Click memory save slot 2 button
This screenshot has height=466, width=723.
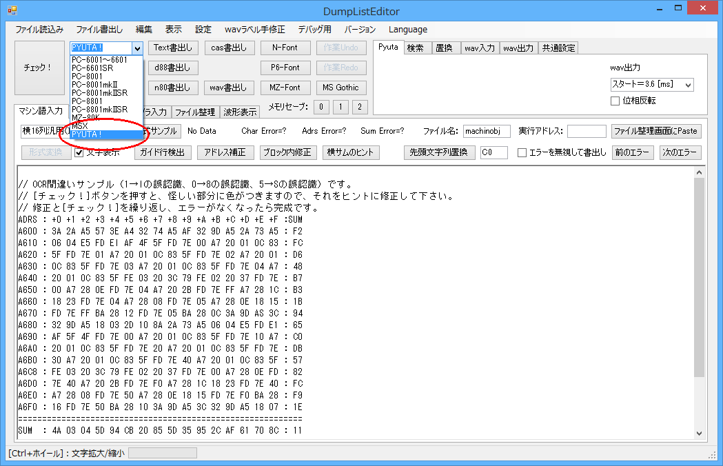point(360,107)
